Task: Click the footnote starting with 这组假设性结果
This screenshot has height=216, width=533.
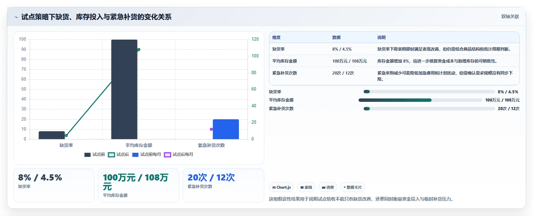Action: [361, 199]
